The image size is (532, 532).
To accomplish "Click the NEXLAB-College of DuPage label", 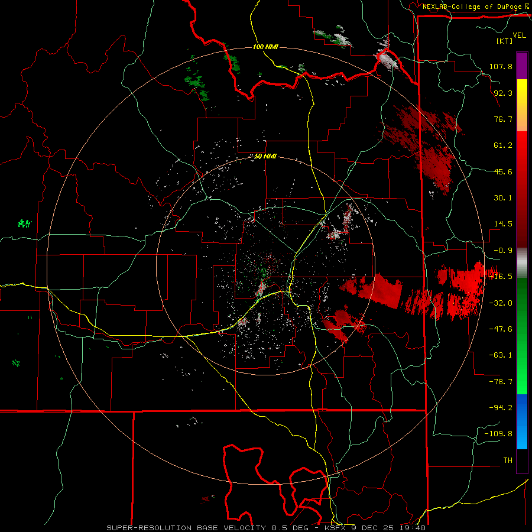I will click(473, 7).
